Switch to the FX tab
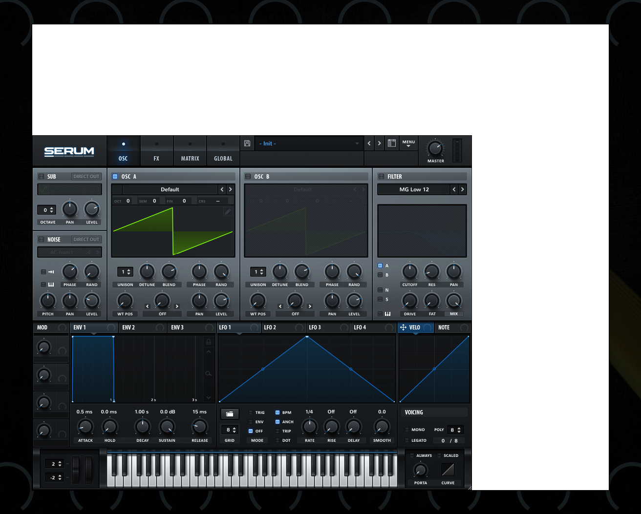The image size is (641, 514). (x=156, y=151)
